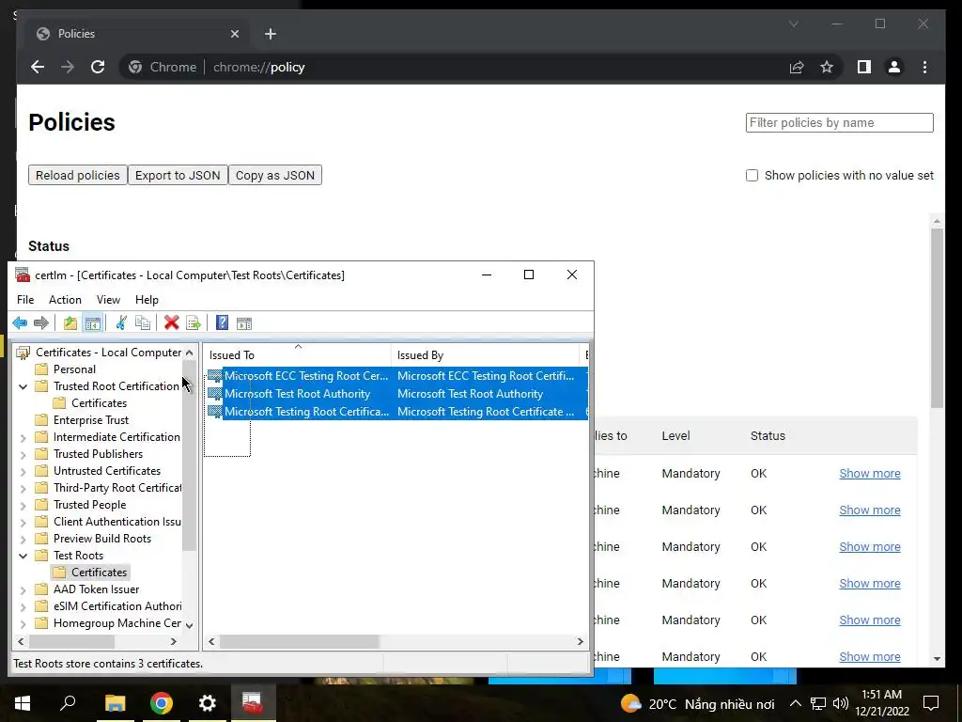The image size is (962, 722).
Task: Collapse the Test Roots node
Action: [23, 557]
